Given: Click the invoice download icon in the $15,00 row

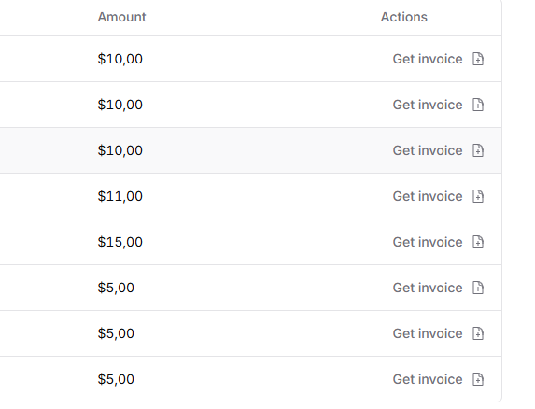Looking at the screenshot, I should [478, 242].
